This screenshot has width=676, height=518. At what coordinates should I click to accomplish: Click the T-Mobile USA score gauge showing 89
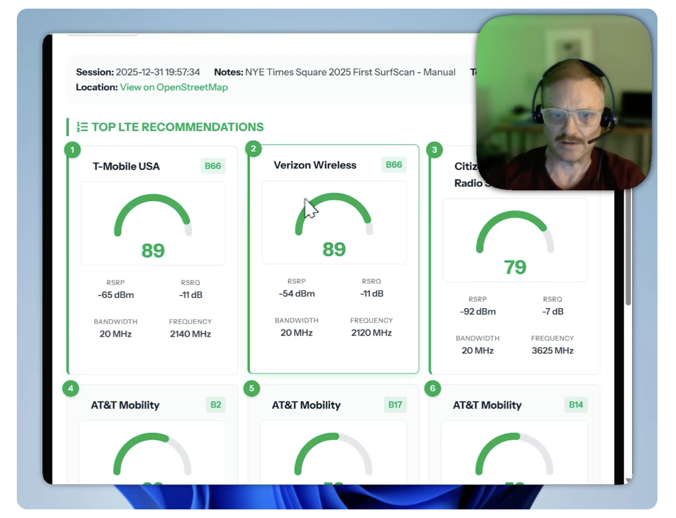click(x=153, y=224)
